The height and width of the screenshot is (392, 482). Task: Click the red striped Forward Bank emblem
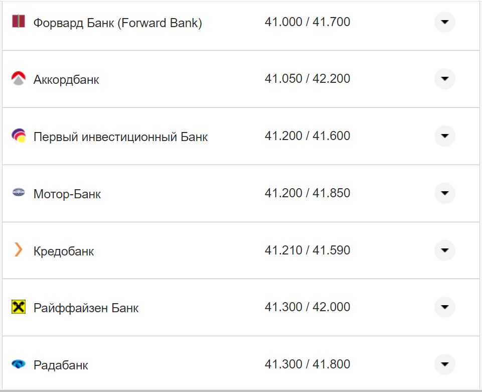18,22
